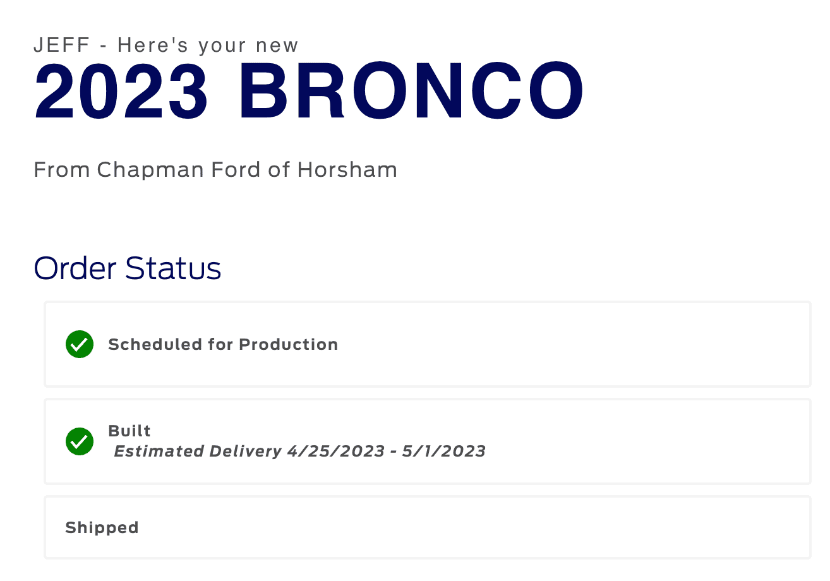Viewport: 830px width, 581px height.
Task: Click the Estimated Delivery text line
Action: [299, 452]
